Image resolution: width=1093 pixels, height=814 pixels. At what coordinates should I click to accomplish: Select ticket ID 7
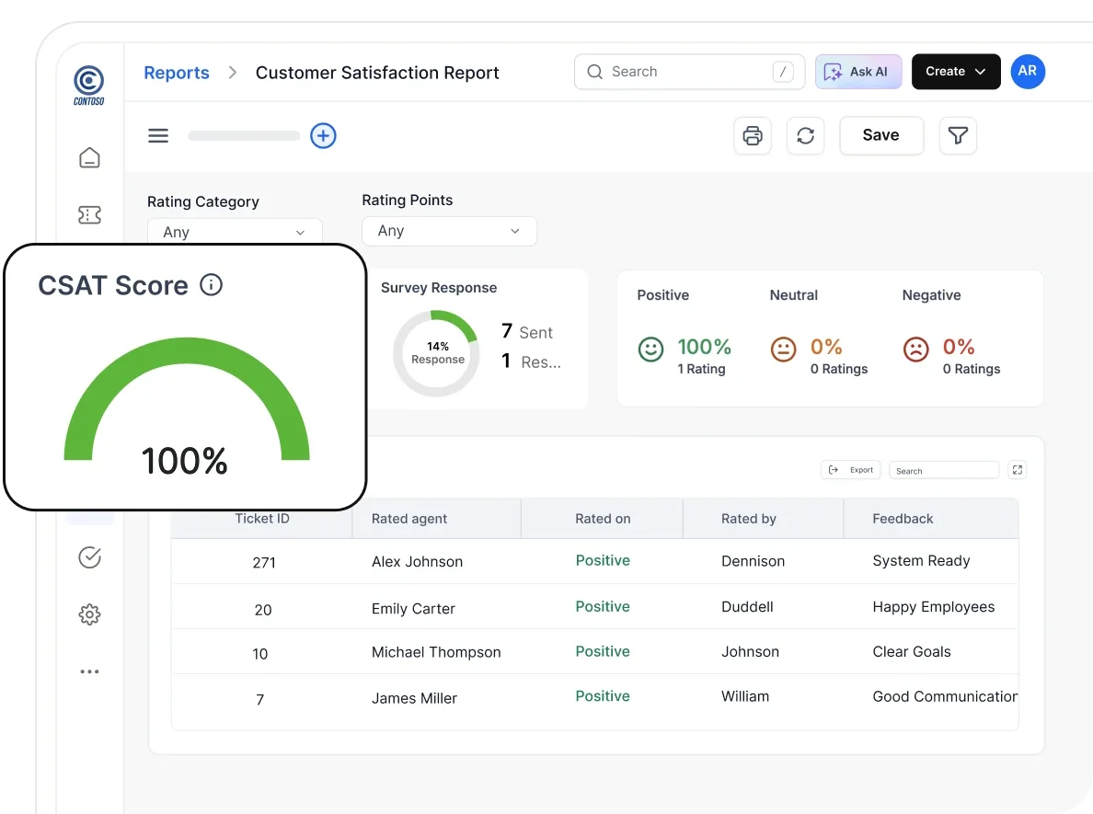(x=260, y=699)
